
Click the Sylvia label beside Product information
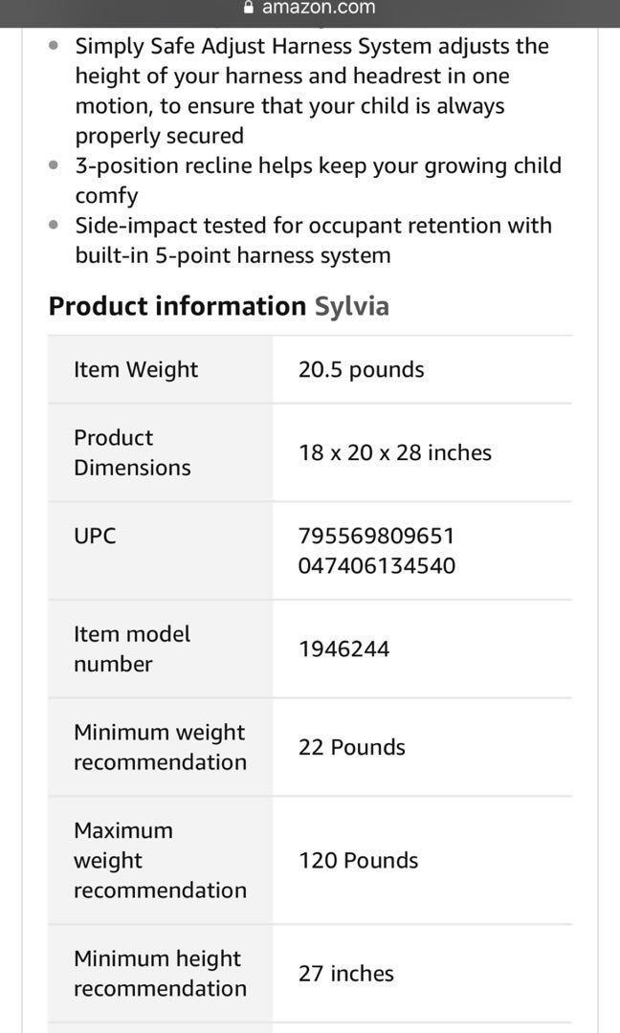tap(351, 306)
